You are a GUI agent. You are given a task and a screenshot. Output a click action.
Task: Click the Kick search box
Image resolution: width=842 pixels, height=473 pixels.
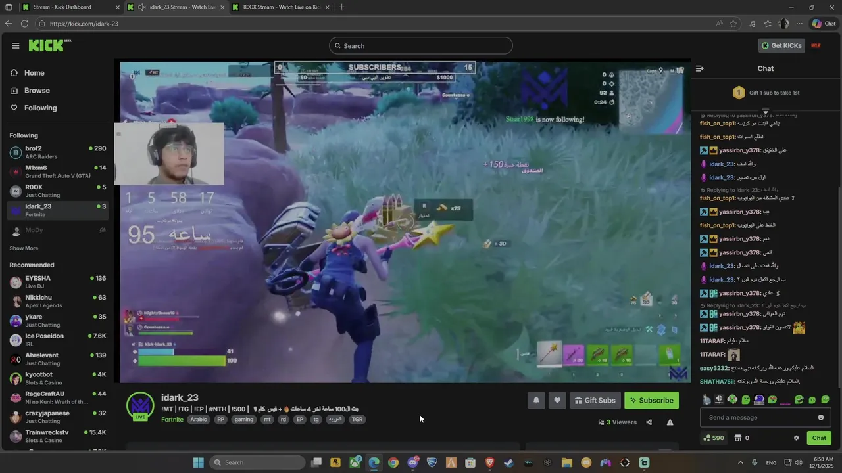tap(421, 45)
